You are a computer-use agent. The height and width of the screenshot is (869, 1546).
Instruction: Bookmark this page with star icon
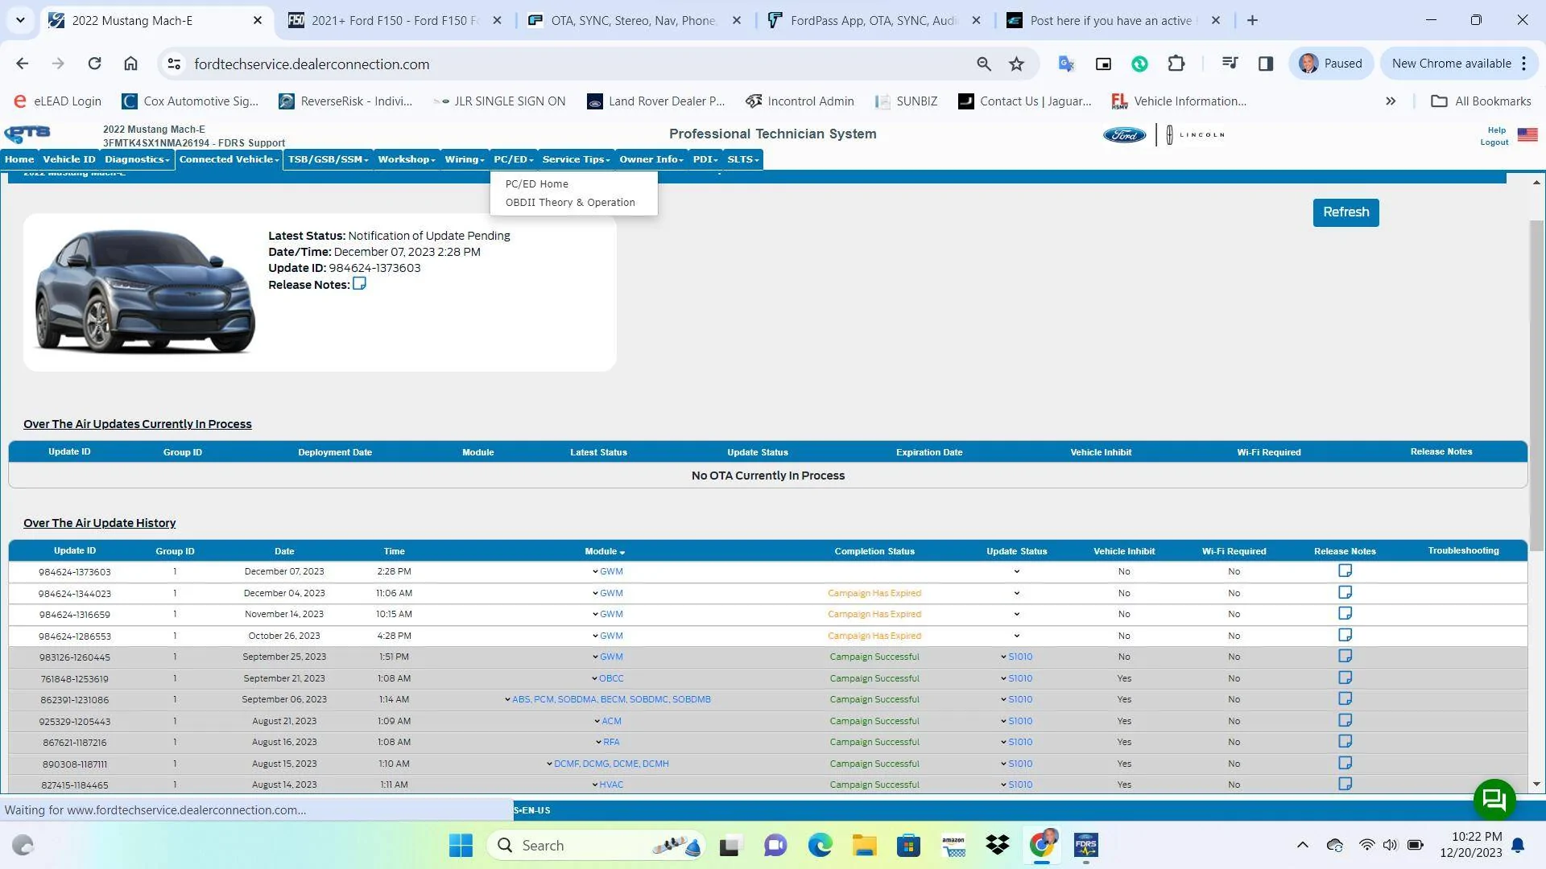point(1017,64)
